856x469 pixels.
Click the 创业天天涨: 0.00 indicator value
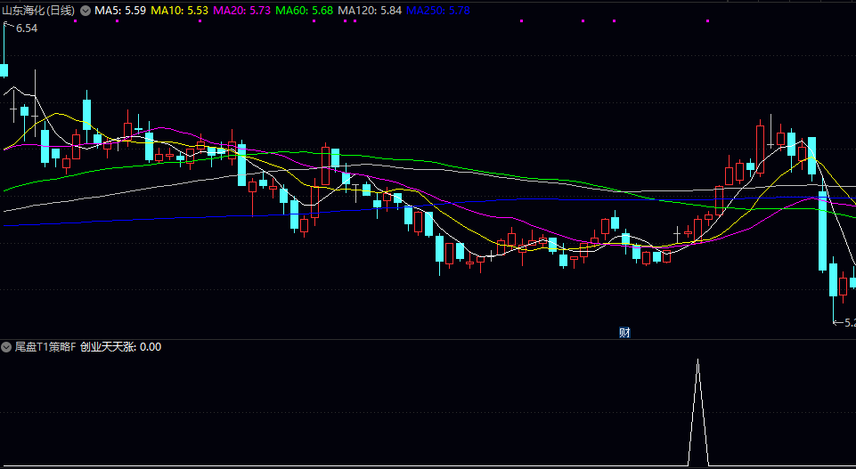click(x=120, y=347)
